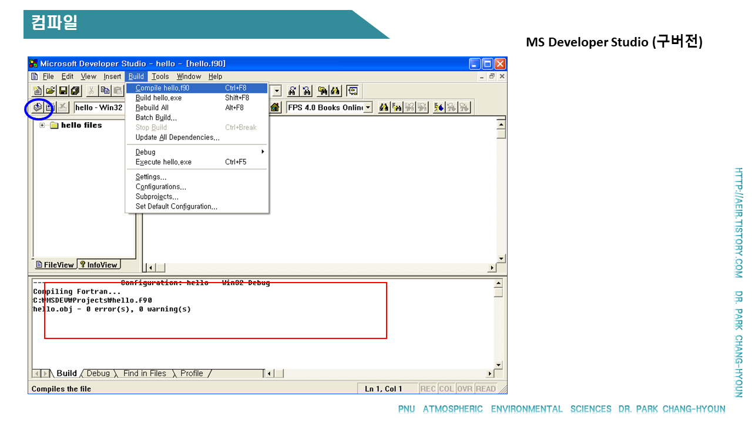Open the Help menu
Screen dimensions: 752x423
(216, 76)
